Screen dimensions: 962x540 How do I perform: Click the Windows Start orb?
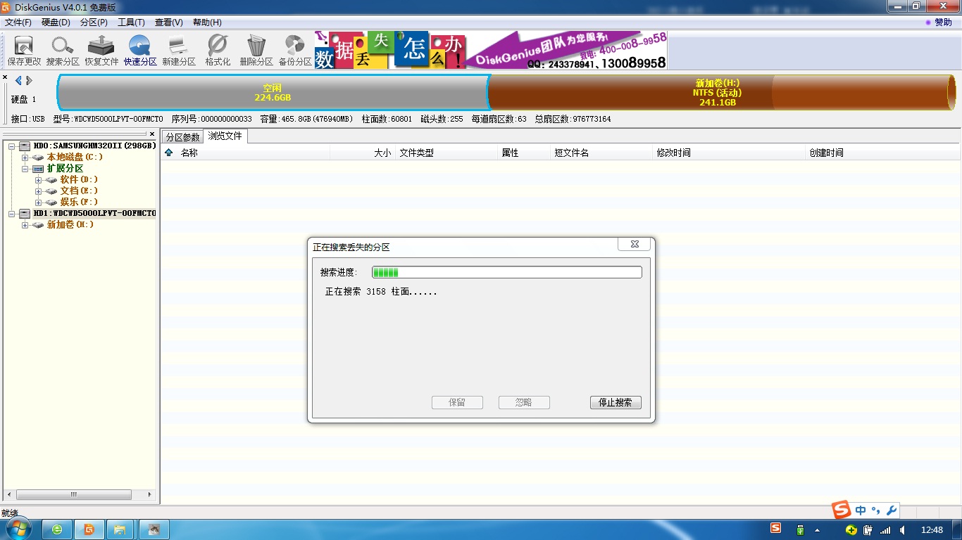[18, 529]
